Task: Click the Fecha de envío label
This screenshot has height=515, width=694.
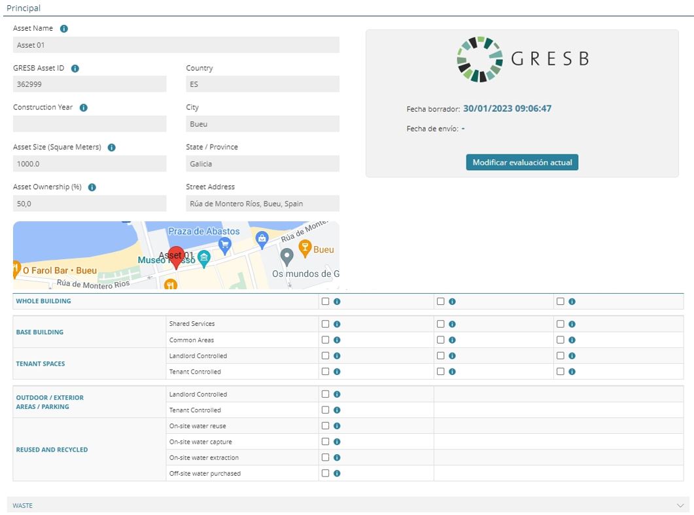Action: pos(432,129)
